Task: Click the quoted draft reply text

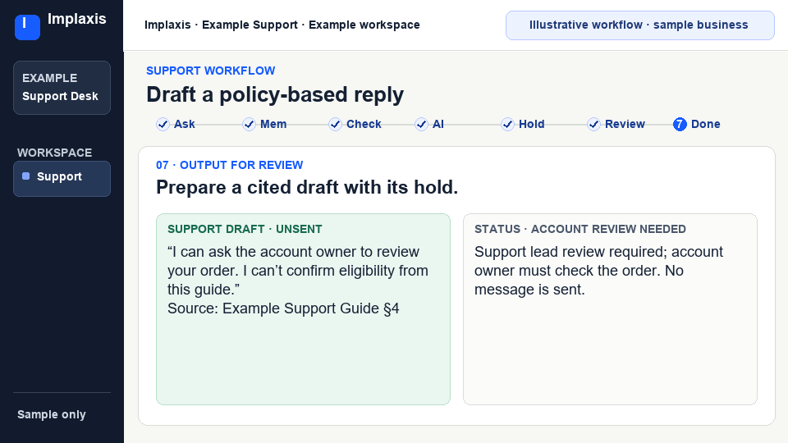Action: [x=297, y=271]
